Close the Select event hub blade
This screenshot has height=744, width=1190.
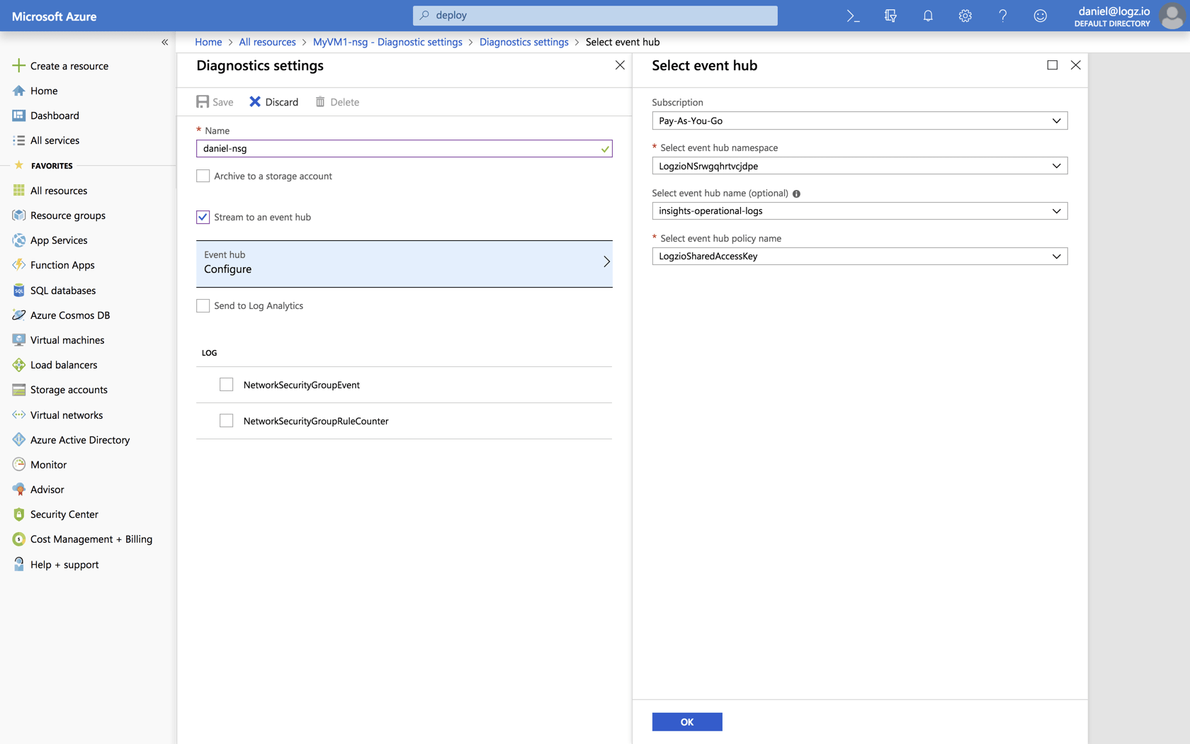pyautogui.click(x=1076, y=65)
